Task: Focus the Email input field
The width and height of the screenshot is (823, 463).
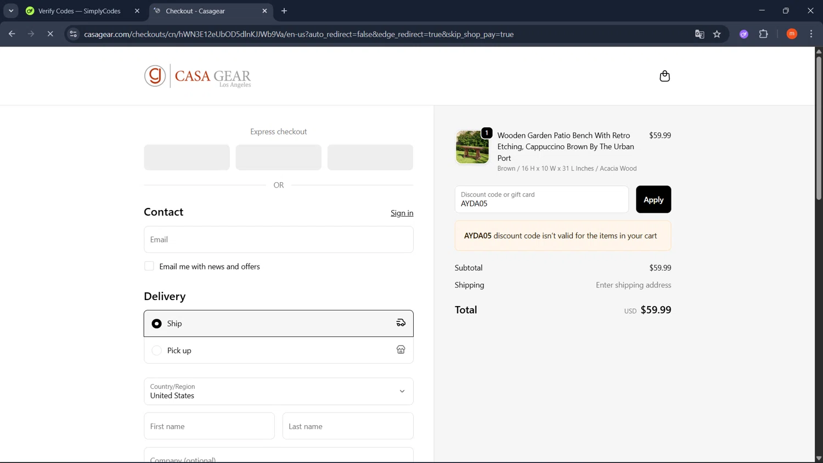Action: click(x=279, y=240)
